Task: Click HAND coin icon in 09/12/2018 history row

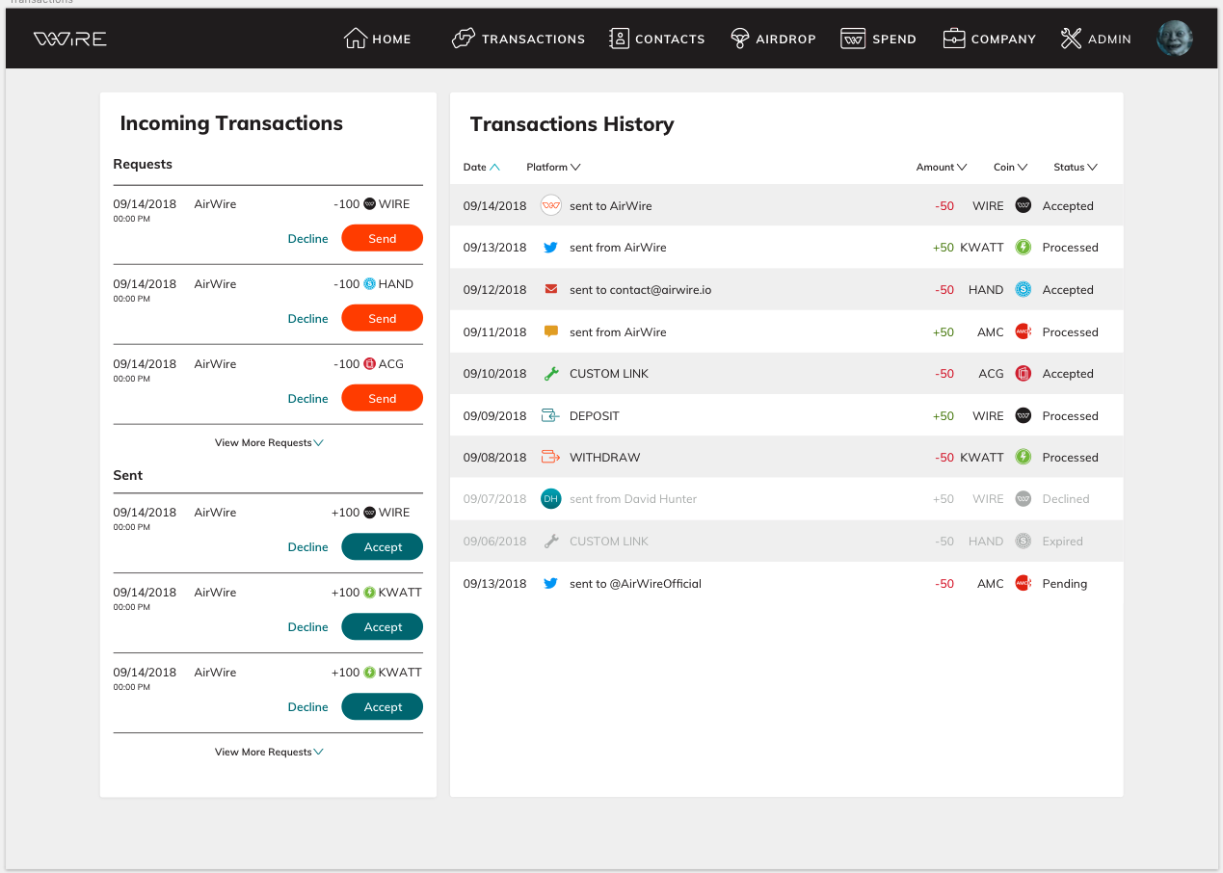Action: click(1024, 289)
